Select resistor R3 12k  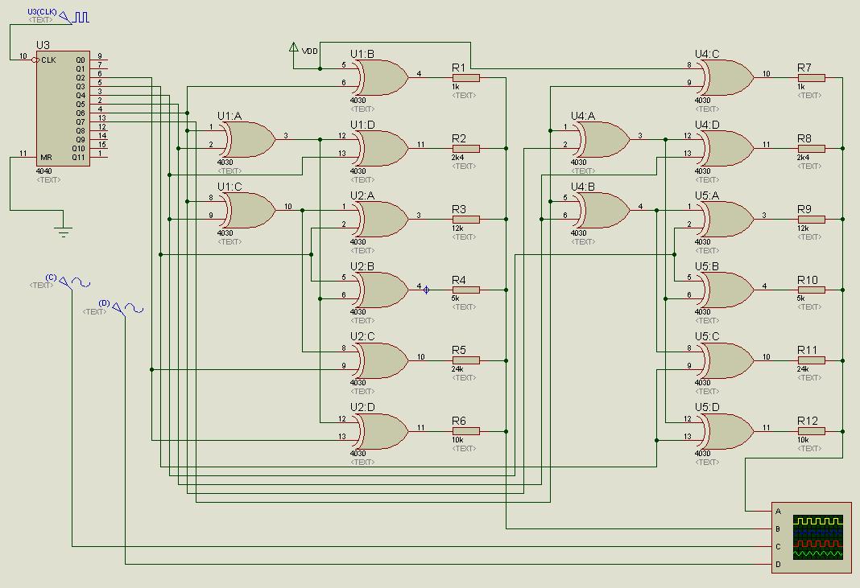coord(465,220)
